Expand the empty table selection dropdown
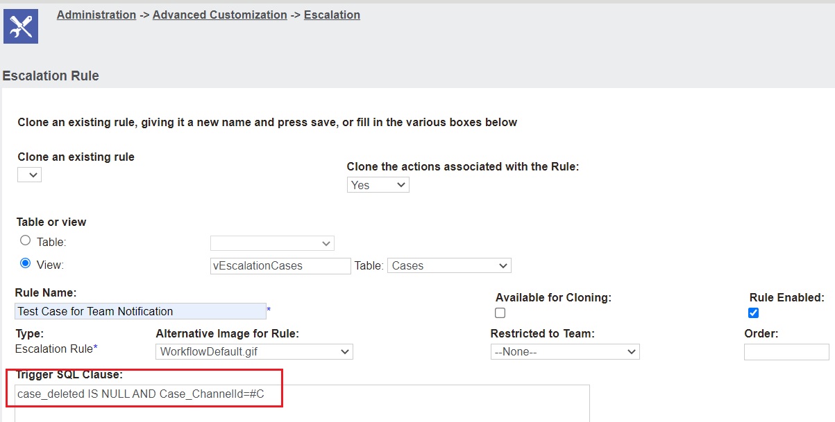The width and height of the screenshot is (835, 422). 272,243
